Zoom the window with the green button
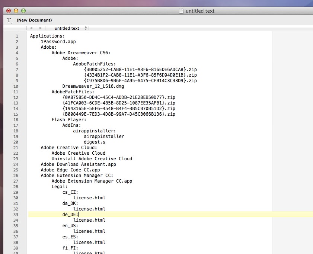313x254 pixels. coord(23,11)
